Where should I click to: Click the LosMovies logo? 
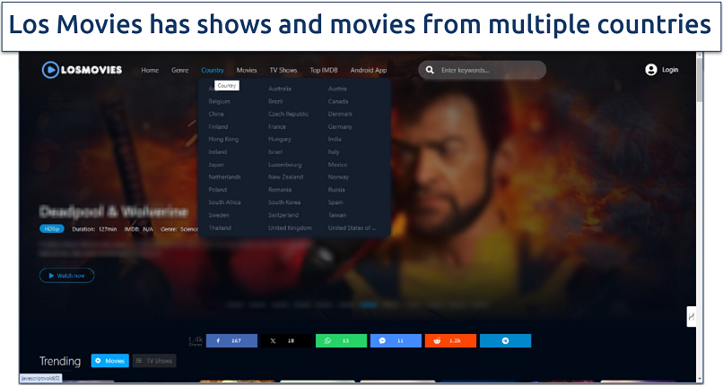click(x=82, y=70)
